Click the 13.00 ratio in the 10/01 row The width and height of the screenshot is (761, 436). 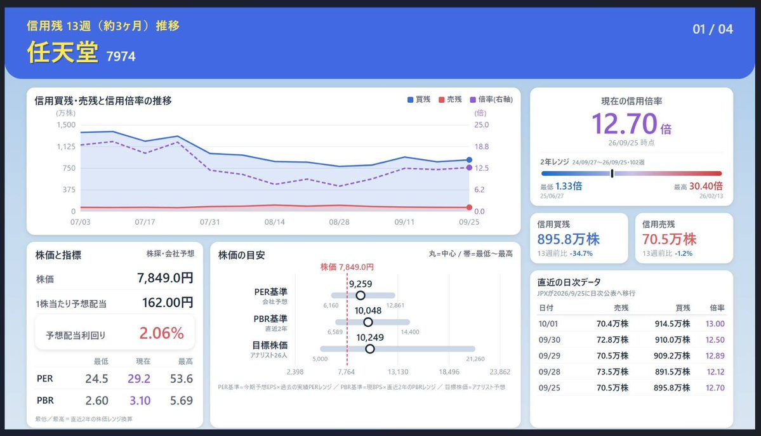[715, 324]
